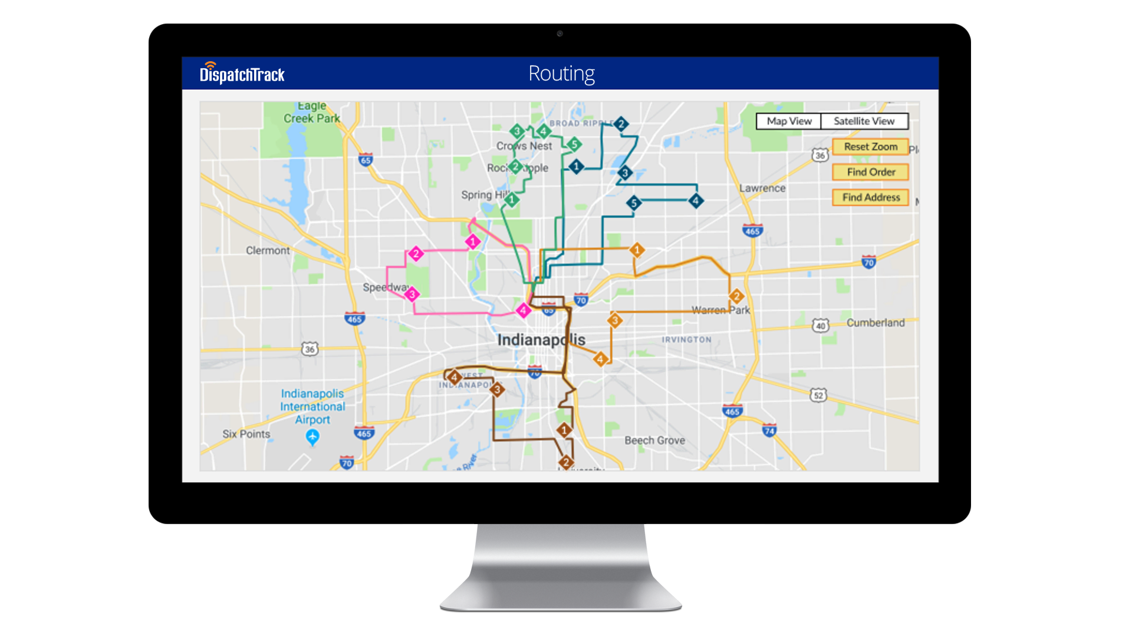This screenshot has height=636, width=1132.
Task: Switch to Satellite View
Action: (866, 121)
